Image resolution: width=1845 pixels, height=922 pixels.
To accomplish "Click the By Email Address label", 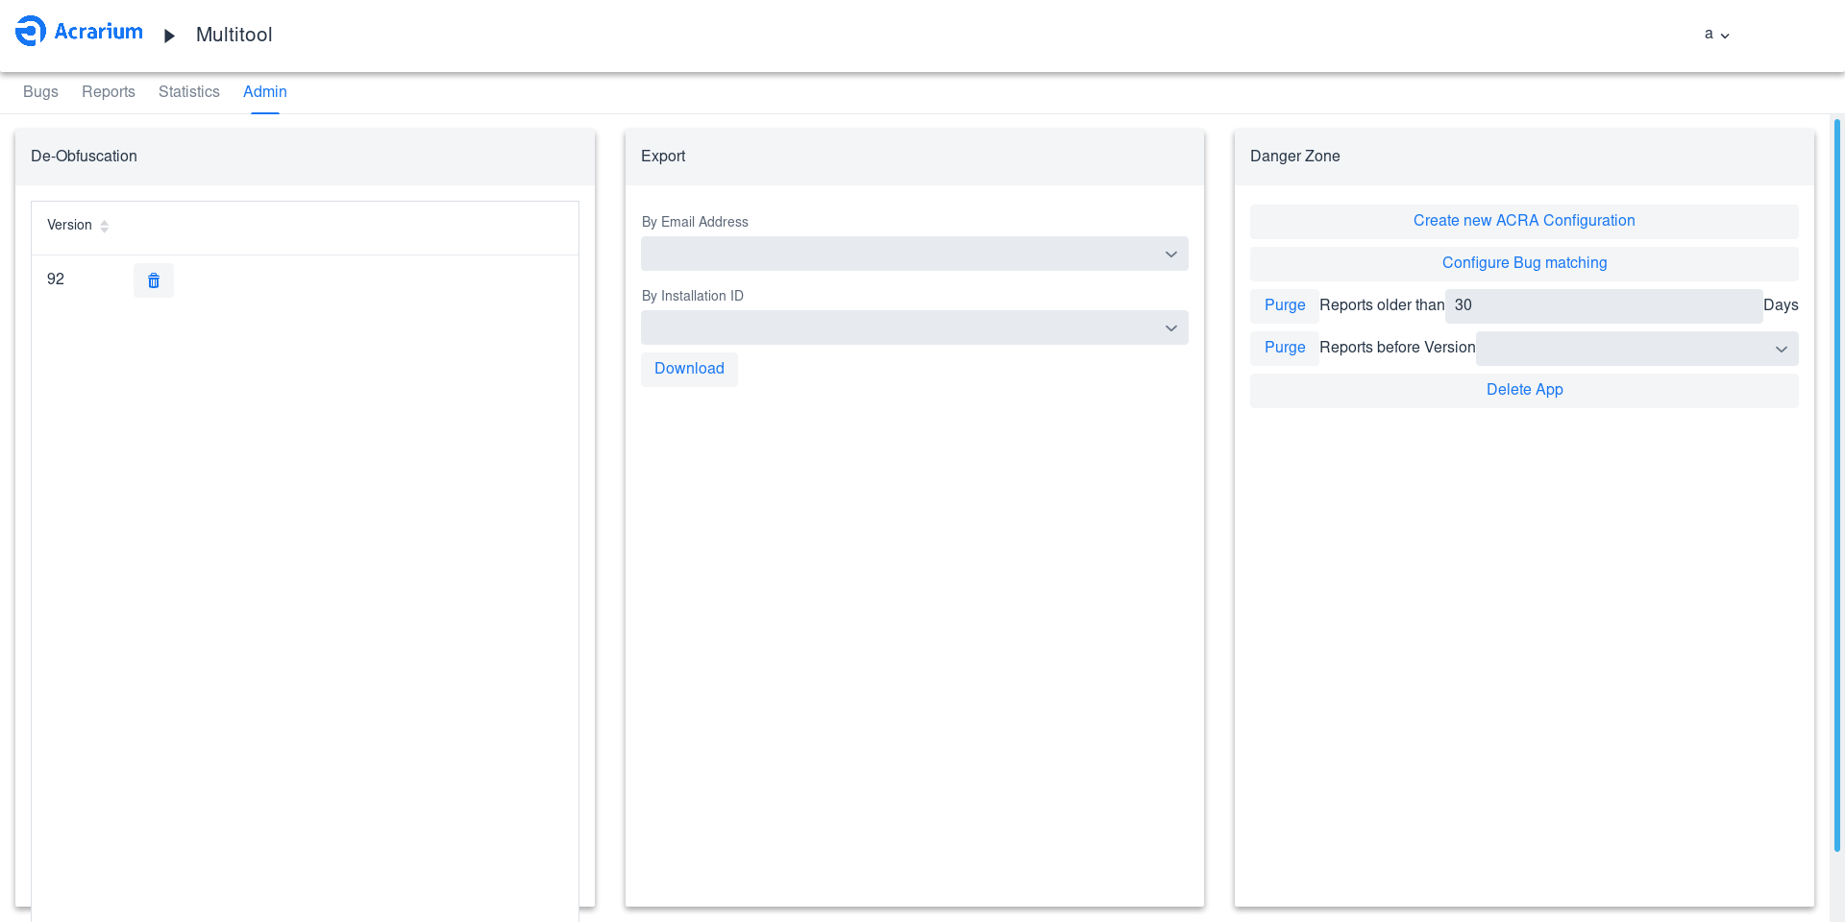I will pyautogui.click(x=695, y=222).
